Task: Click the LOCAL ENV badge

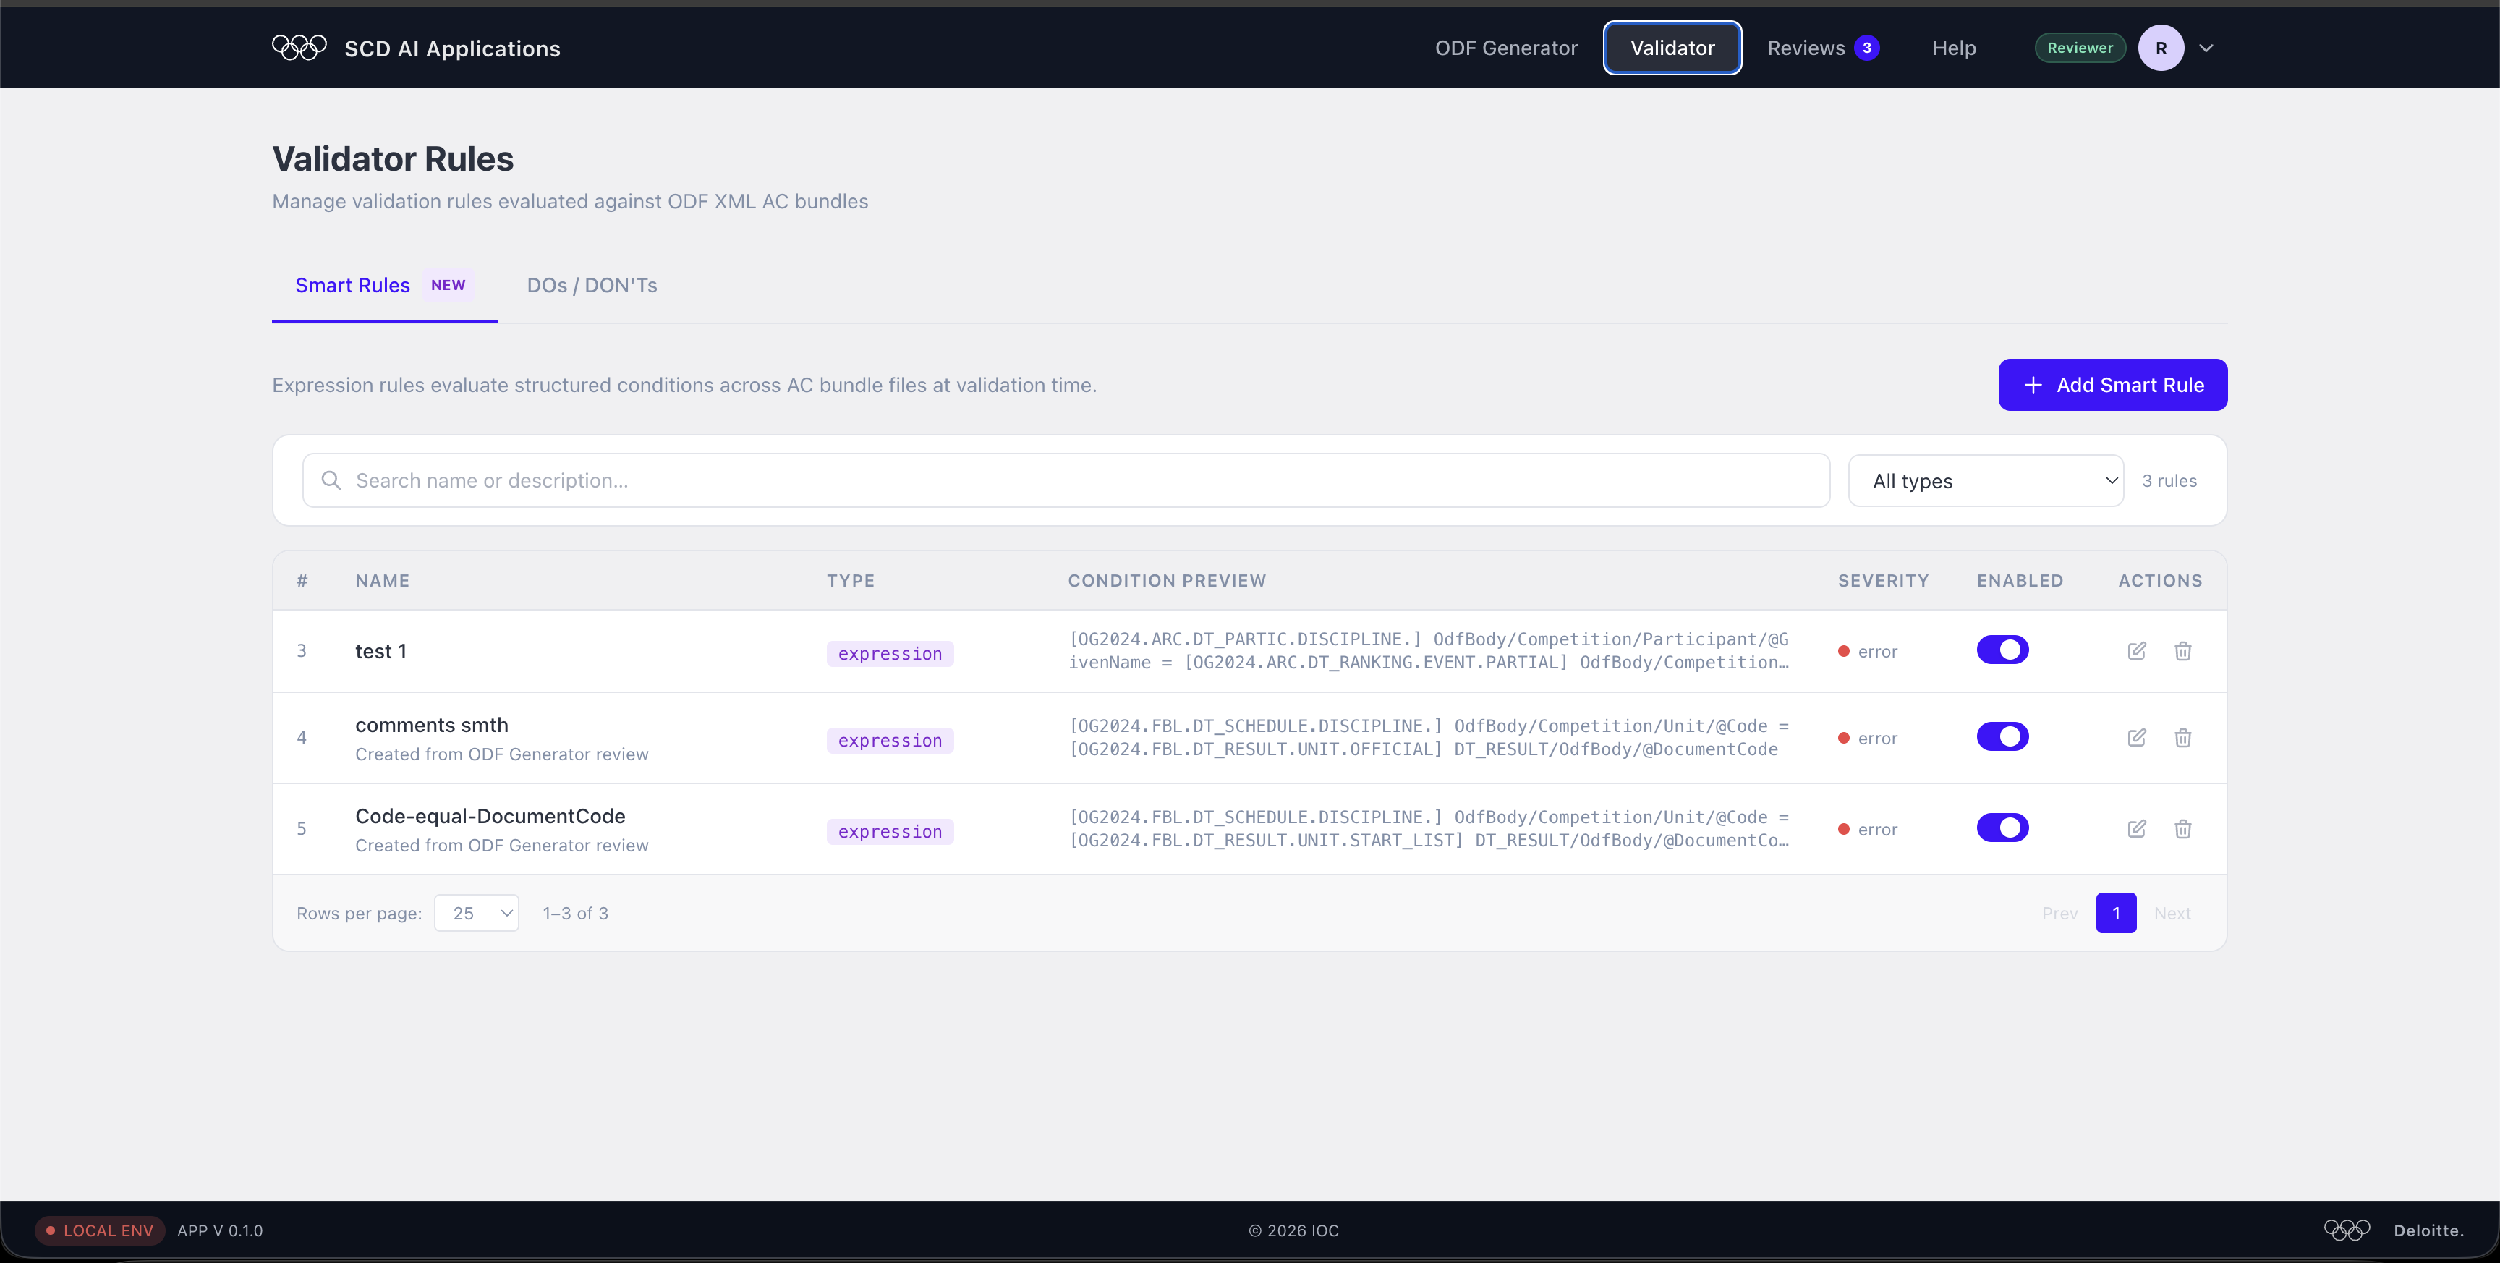Action: (100, 1230)
